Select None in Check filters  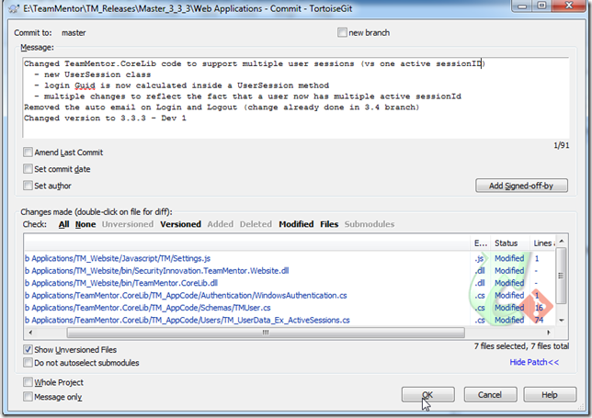(85, 224)
